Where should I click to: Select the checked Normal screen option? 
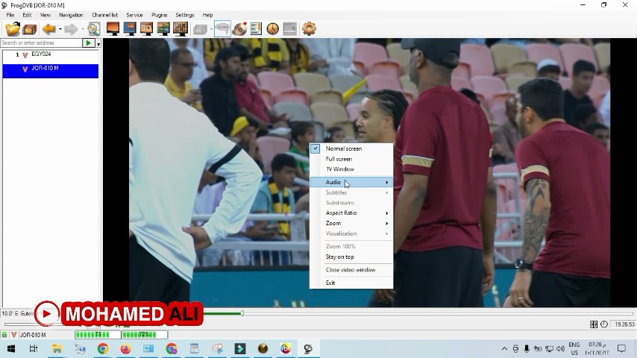[343, 148]
